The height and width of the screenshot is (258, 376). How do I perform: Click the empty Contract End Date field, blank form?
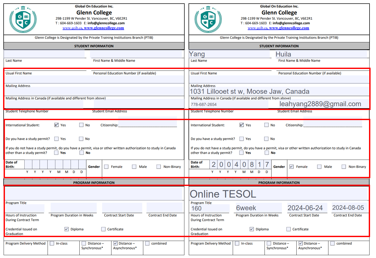point(165,208)
